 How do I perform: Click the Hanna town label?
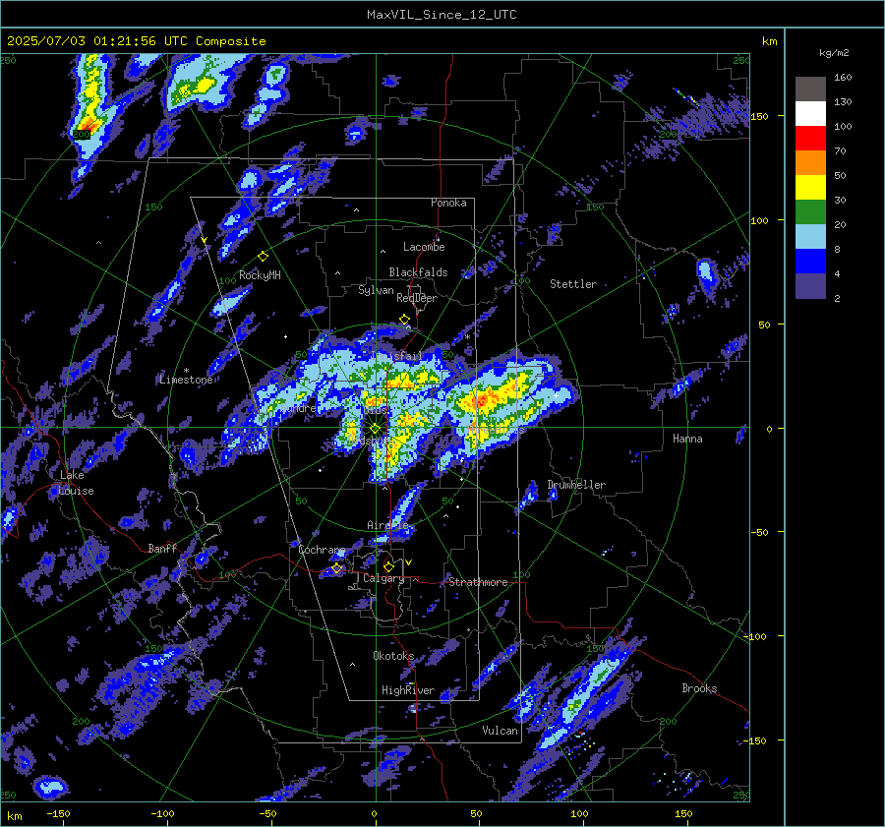(x=687, y=439)
